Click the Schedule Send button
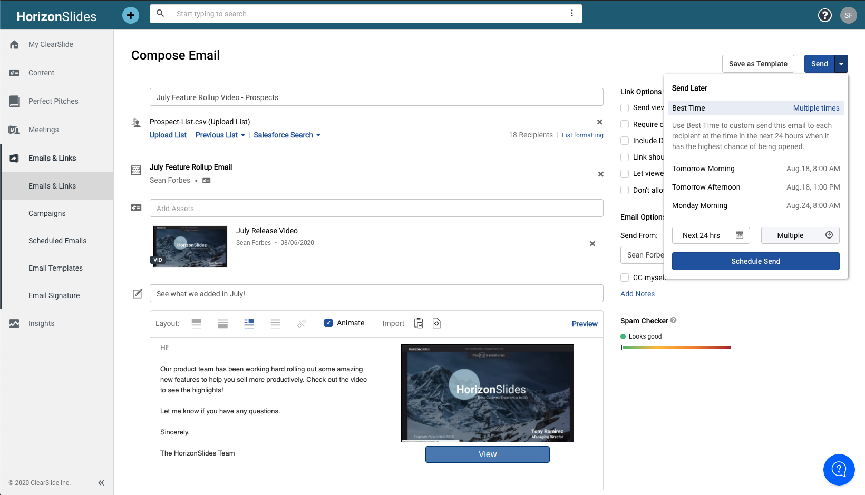Screen dimensions: 865x495 (756, 261)
